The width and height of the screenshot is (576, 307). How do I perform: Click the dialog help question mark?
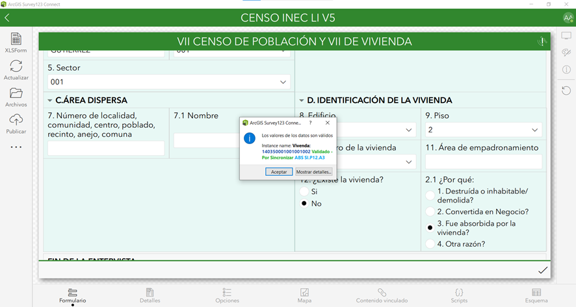[310, 123]
